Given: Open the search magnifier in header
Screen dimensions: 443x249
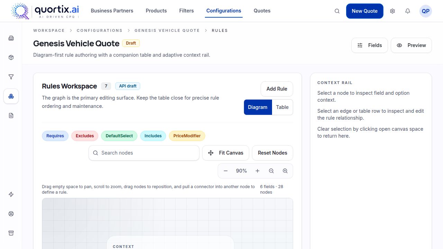Looking at the screenshot, I should pyautogui.click(x=337, y=11).
